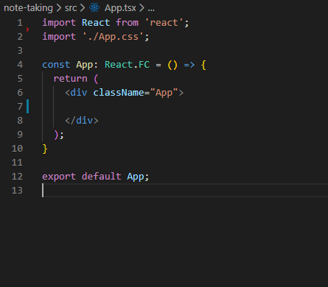Click the closing </div> tag
The height and width of the screenshot is (287, 328).
(82, 121)
